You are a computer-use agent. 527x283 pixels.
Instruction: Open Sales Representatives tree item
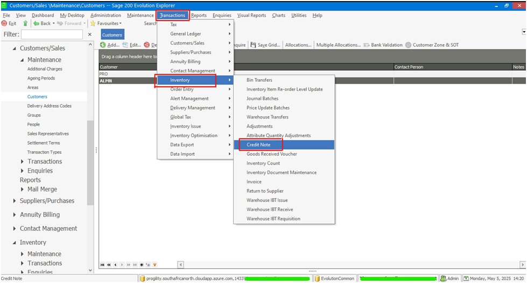(48, 134)
